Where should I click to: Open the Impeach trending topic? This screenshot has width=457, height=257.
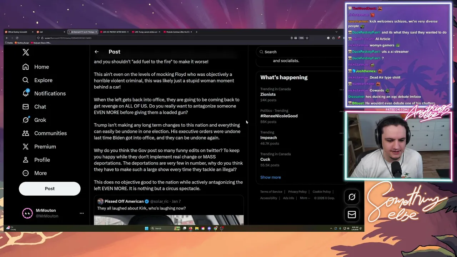point(268,138)
